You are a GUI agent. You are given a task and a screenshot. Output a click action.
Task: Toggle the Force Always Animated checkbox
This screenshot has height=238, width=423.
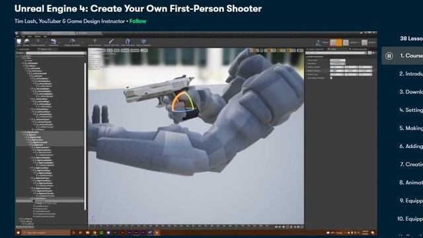pyautogui.click(x=331, y=78)
